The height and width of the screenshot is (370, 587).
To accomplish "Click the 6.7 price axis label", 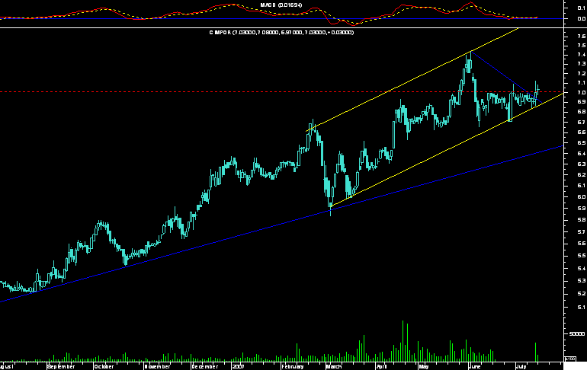I will (x=582, y=123).
